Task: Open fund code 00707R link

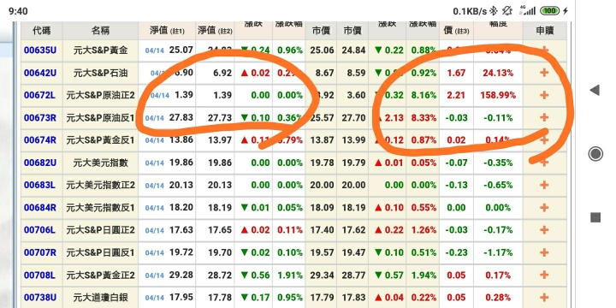Action: (40, 252)
